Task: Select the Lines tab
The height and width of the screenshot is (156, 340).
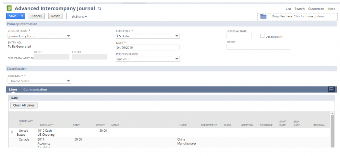Action: point(13,89)
